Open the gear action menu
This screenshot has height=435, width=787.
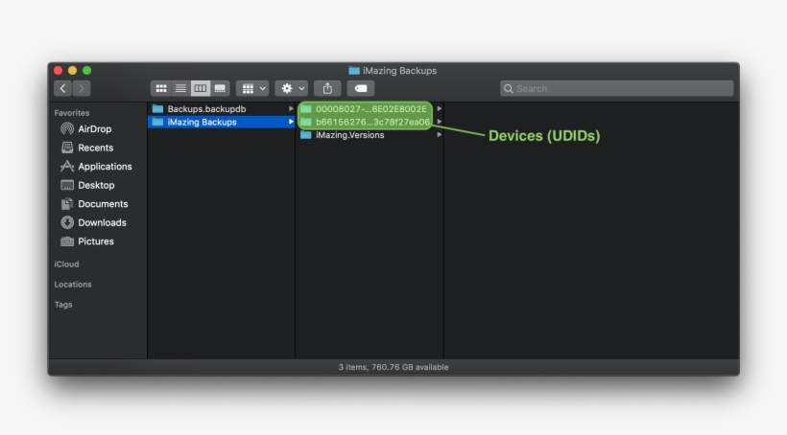pos(292,89)
